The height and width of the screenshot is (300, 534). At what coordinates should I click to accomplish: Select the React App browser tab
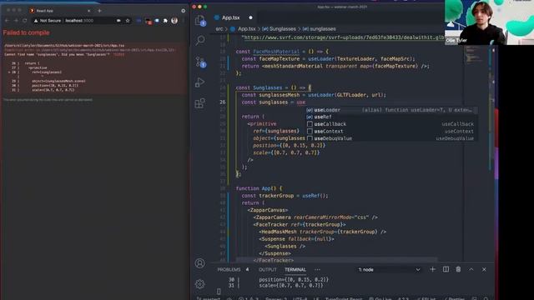61,11
